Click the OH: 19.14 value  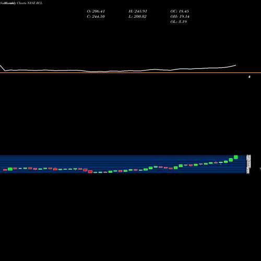(180, 17)
